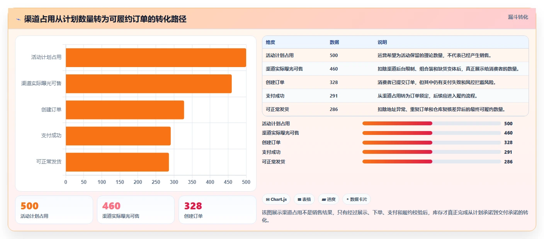Click the 漏斗转化 tag
This screenshot has width=544, height=239.
[518, 17]
